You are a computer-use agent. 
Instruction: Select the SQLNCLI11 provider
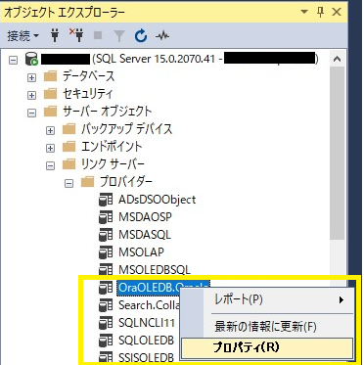point(147,323)
